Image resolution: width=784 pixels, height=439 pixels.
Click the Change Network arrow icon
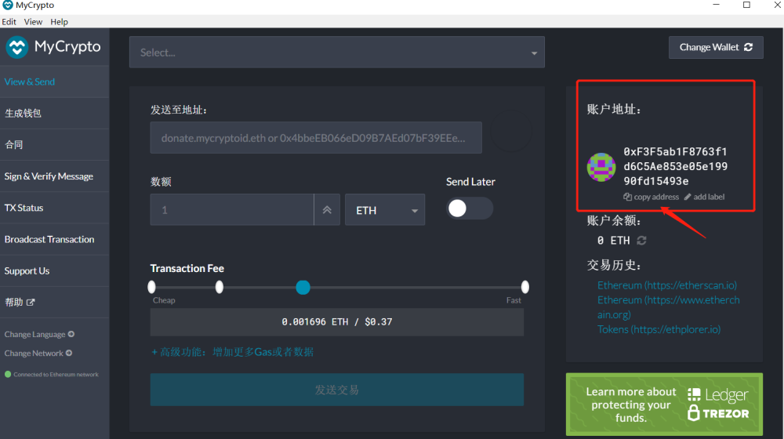[x=69, y=353]
